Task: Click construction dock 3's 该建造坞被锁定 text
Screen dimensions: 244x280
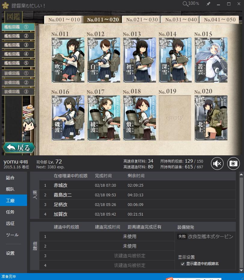Action: click(130, 256)
